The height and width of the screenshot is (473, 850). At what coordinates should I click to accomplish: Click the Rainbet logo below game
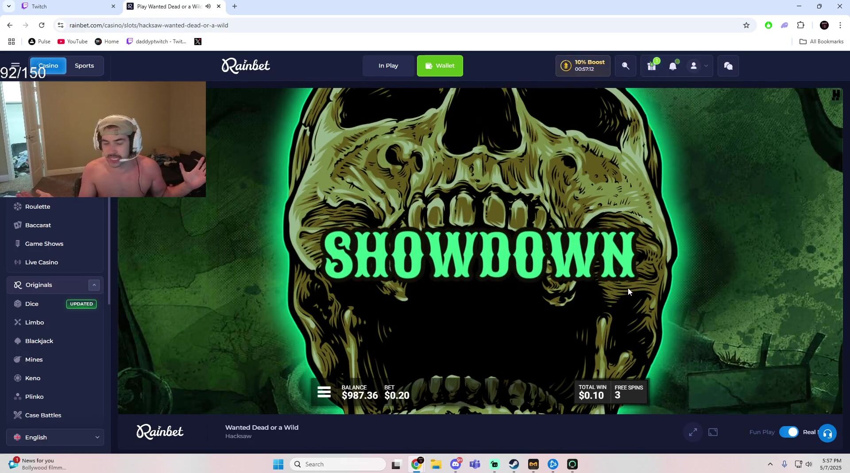coord(160,431)
